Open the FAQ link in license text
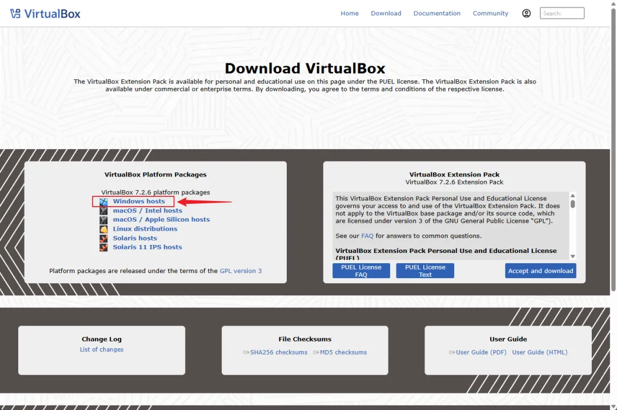Viewport: 617px width, 410px height. (x=367, y=236)
